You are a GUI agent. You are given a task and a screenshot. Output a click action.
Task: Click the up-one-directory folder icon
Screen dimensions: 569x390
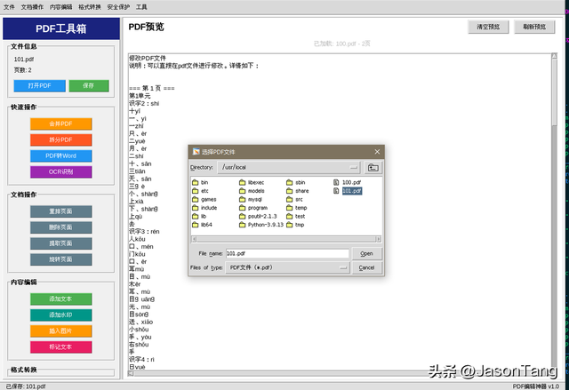pos(373,167)
